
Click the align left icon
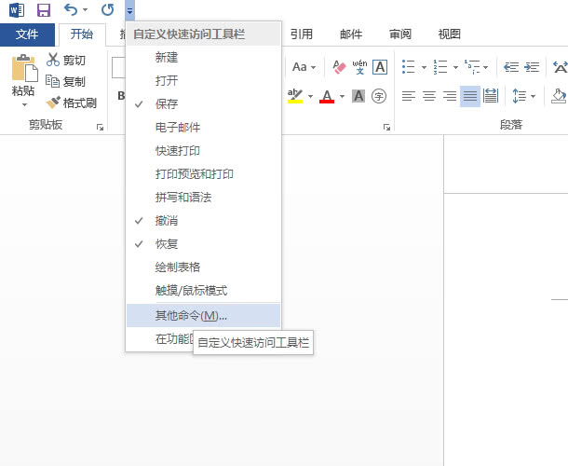(408, 96)
